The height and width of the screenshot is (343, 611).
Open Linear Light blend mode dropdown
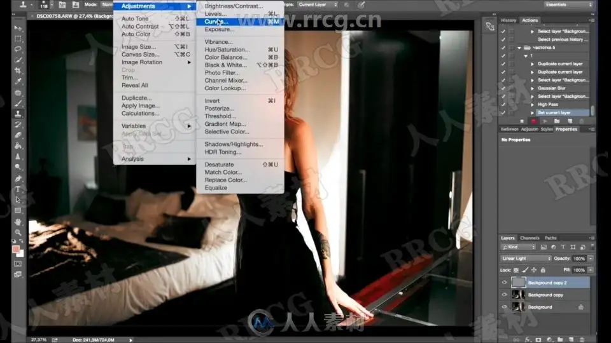pyautogui.click(x=526, y=259)
